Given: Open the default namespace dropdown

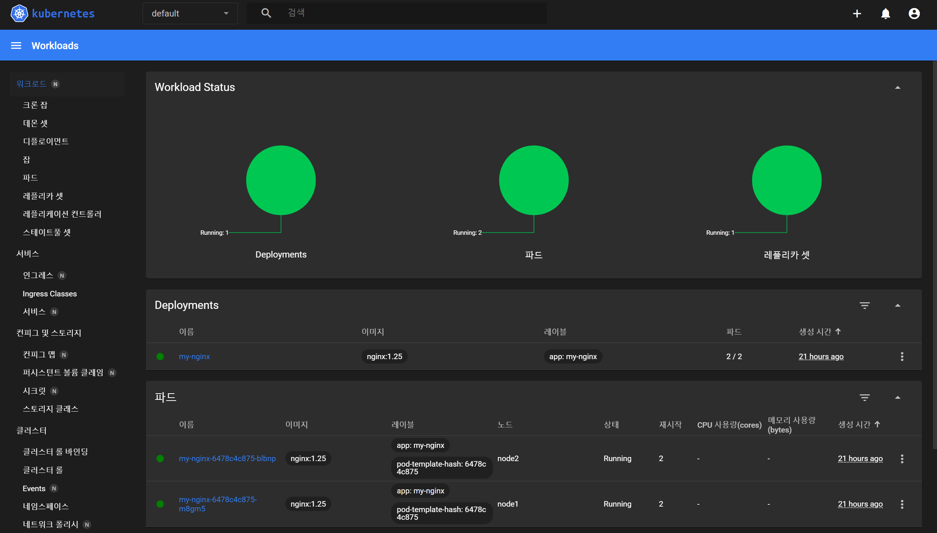Looking at the screenshot, I should [x=190, y=14].
